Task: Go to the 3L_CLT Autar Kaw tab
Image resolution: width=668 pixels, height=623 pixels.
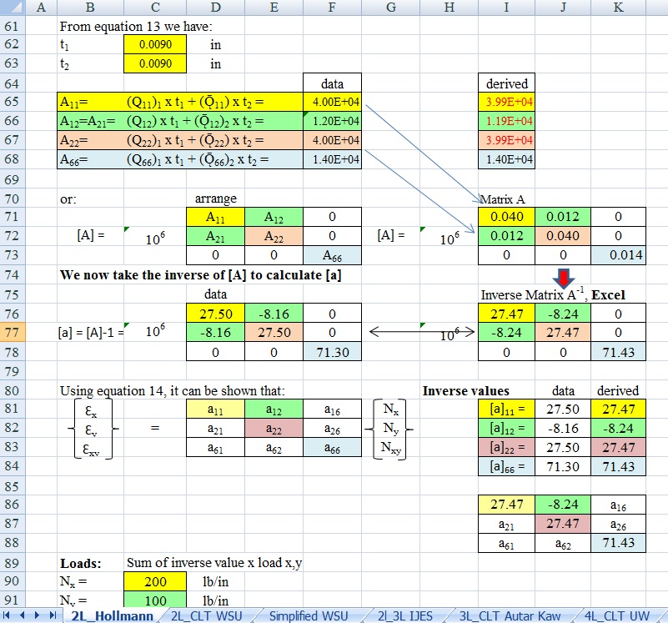Action: [510, 615]
